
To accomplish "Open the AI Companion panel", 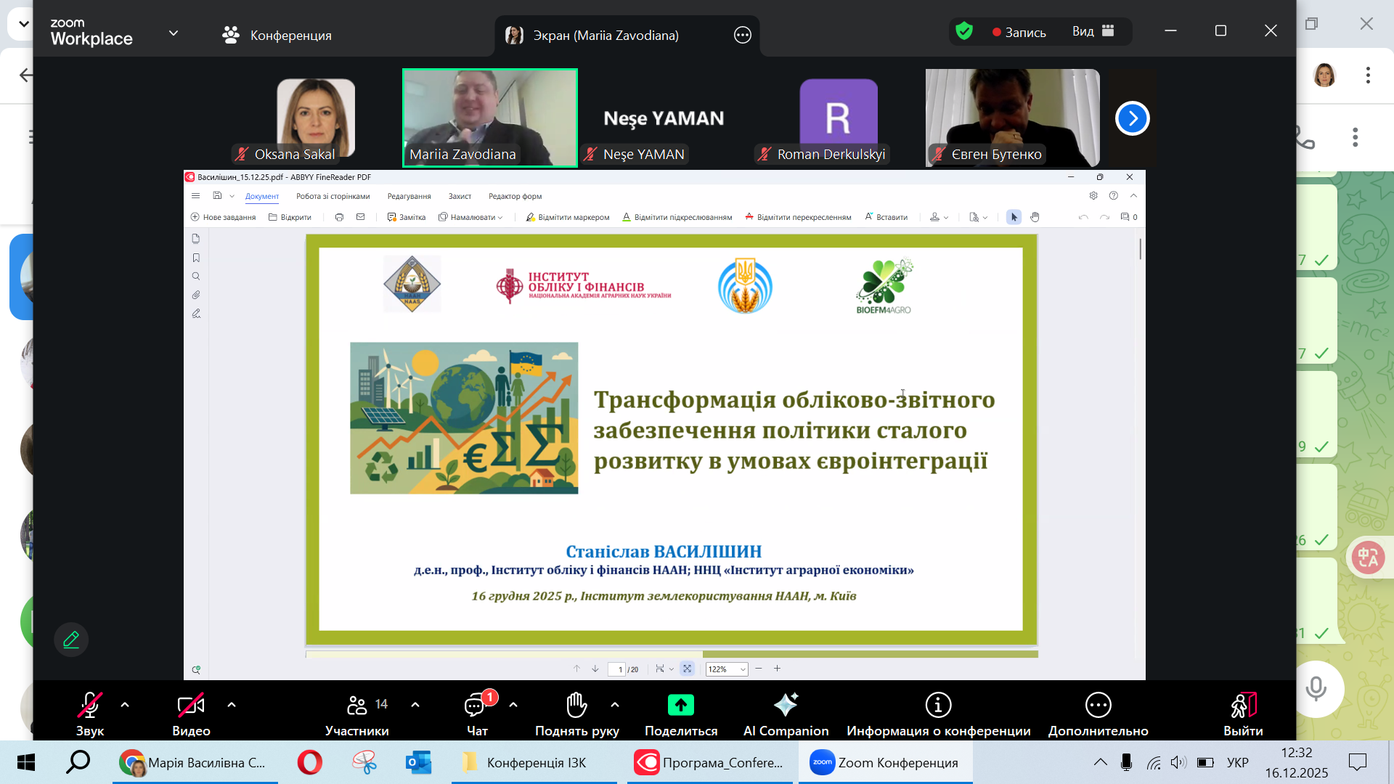I will pos(786,705).
